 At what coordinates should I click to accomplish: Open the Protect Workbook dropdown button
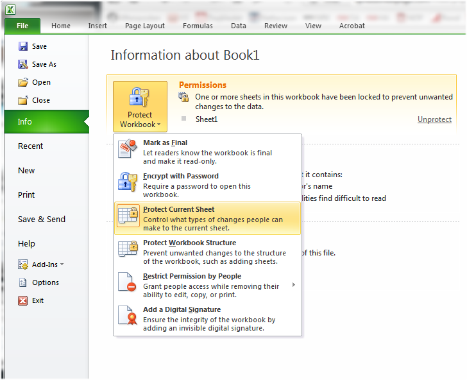[140, 107]
